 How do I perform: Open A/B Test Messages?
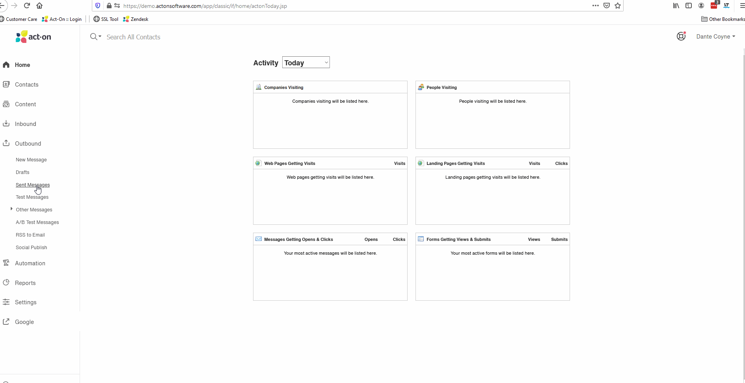pyautogui.click(x=37, y=222)
